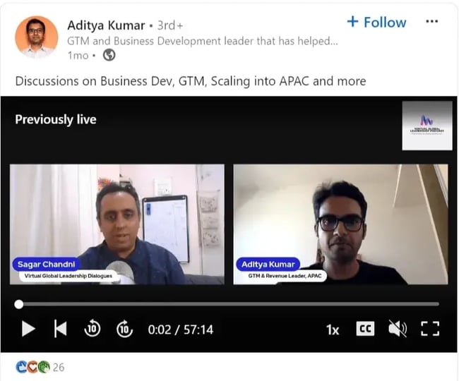459x381 pixels.
Task: Open Aditya Kumar's profile name link
Action: pos(106,25)
